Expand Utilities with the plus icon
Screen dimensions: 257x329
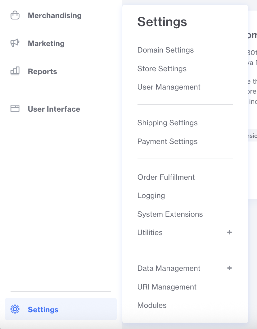(x=230, y=232)
